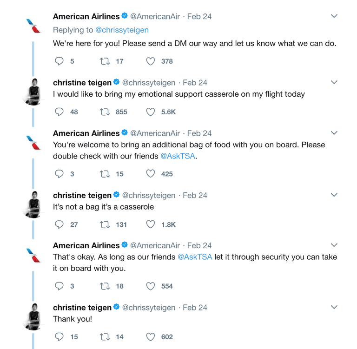Open American Airlines name on first tweet

(86, 16)
